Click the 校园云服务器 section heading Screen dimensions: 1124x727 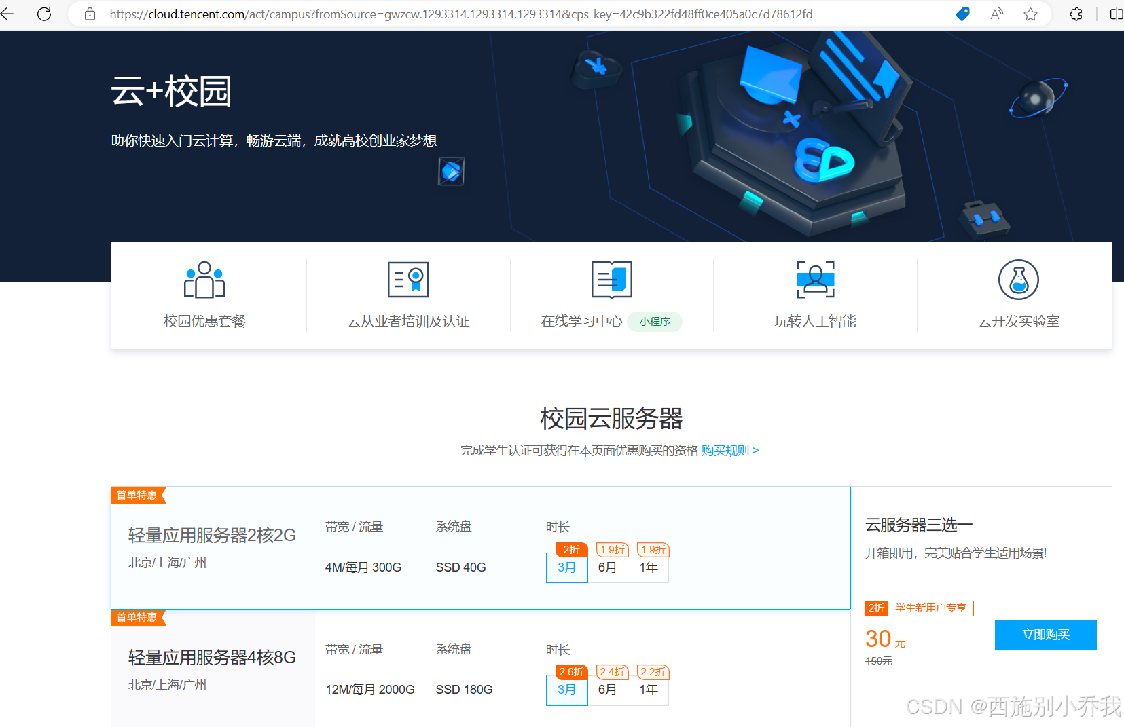click(x=611, y=418)
